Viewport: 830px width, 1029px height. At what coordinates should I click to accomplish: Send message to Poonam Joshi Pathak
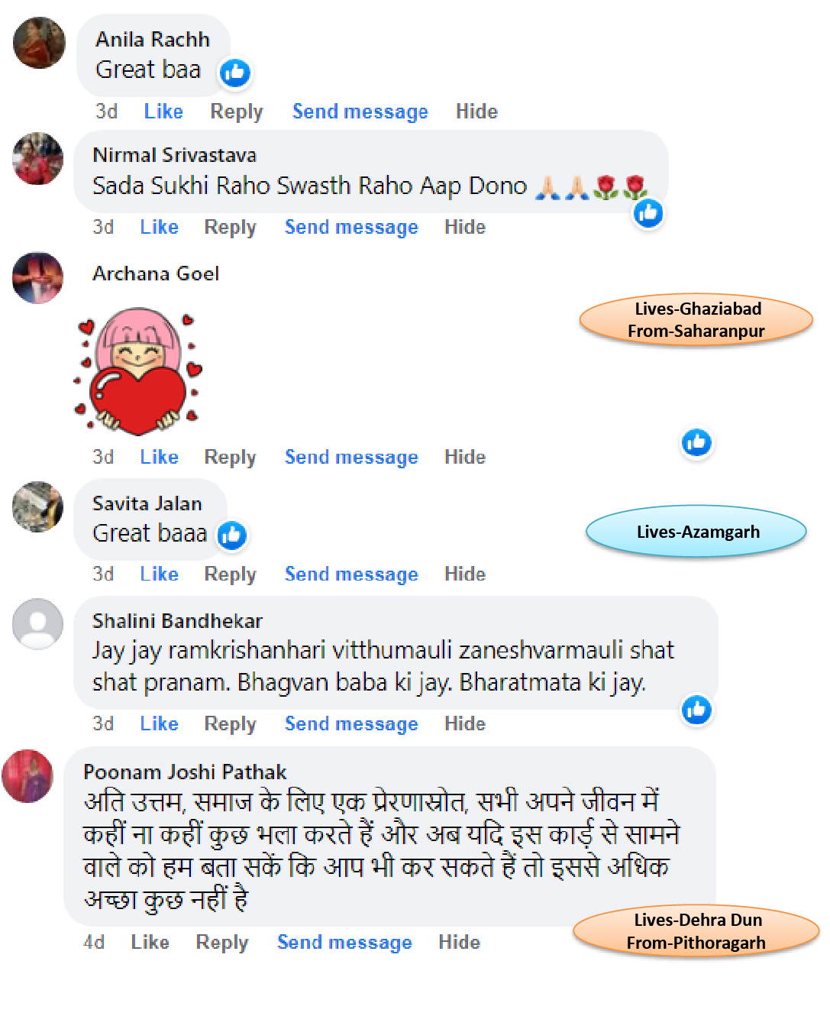pyautogui.click(x=344, y=943)
